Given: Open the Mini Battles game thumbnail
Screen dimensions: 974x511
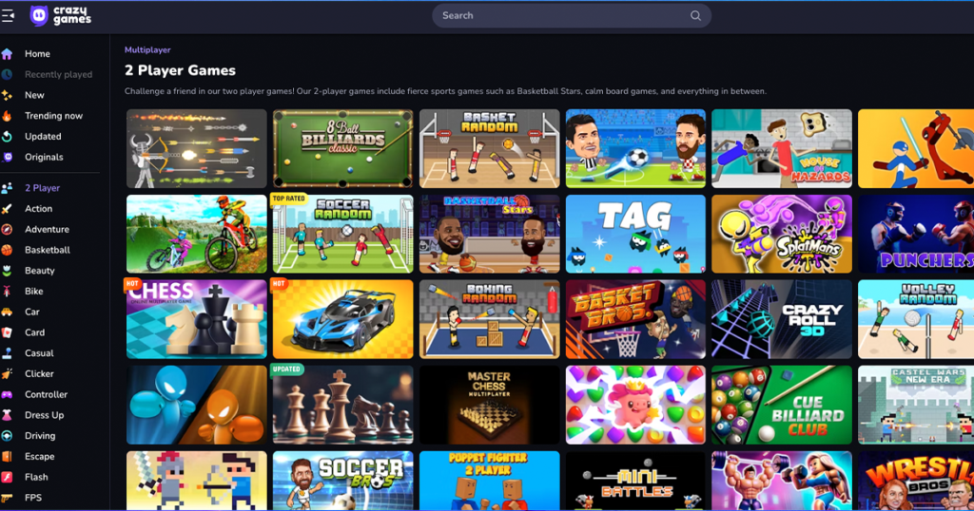Looking at the screenshot, I should pyautogui.click(x=635, y=481).
